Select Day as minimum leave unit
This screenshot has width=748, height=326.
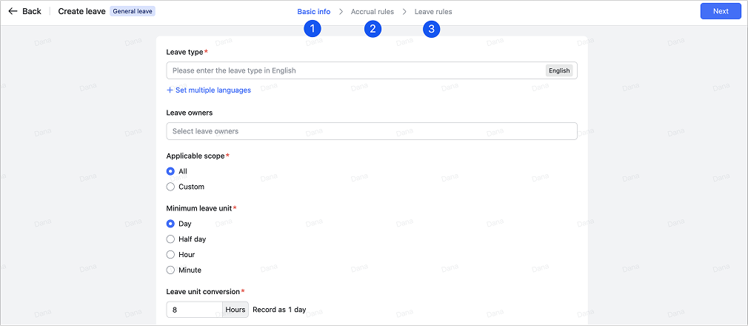pyautogui.click(x=171, y=224)
